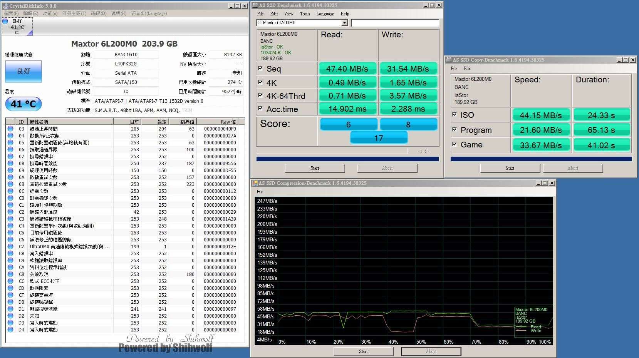Open File menu in Compression-Benchmark window
Viewport: 639px width, 358px height.
point(260,192)
